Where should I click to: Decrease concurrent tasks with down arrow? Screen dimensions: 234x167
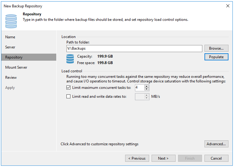(x=147, y=89)
